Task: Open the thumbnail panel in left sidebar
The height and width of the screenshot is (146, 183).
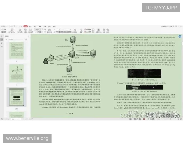Action: 2,40
